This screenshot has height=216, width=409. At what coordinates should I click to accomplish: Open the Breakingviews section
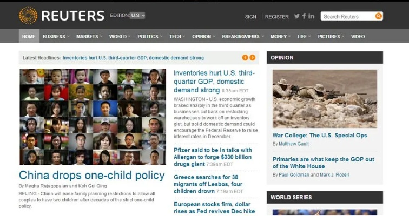(241, 37)
